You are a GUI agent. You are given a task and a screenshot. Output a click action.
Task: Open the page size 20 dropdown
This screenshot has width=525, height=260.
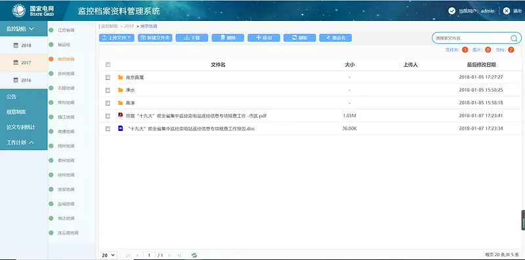tap(108, 255)
